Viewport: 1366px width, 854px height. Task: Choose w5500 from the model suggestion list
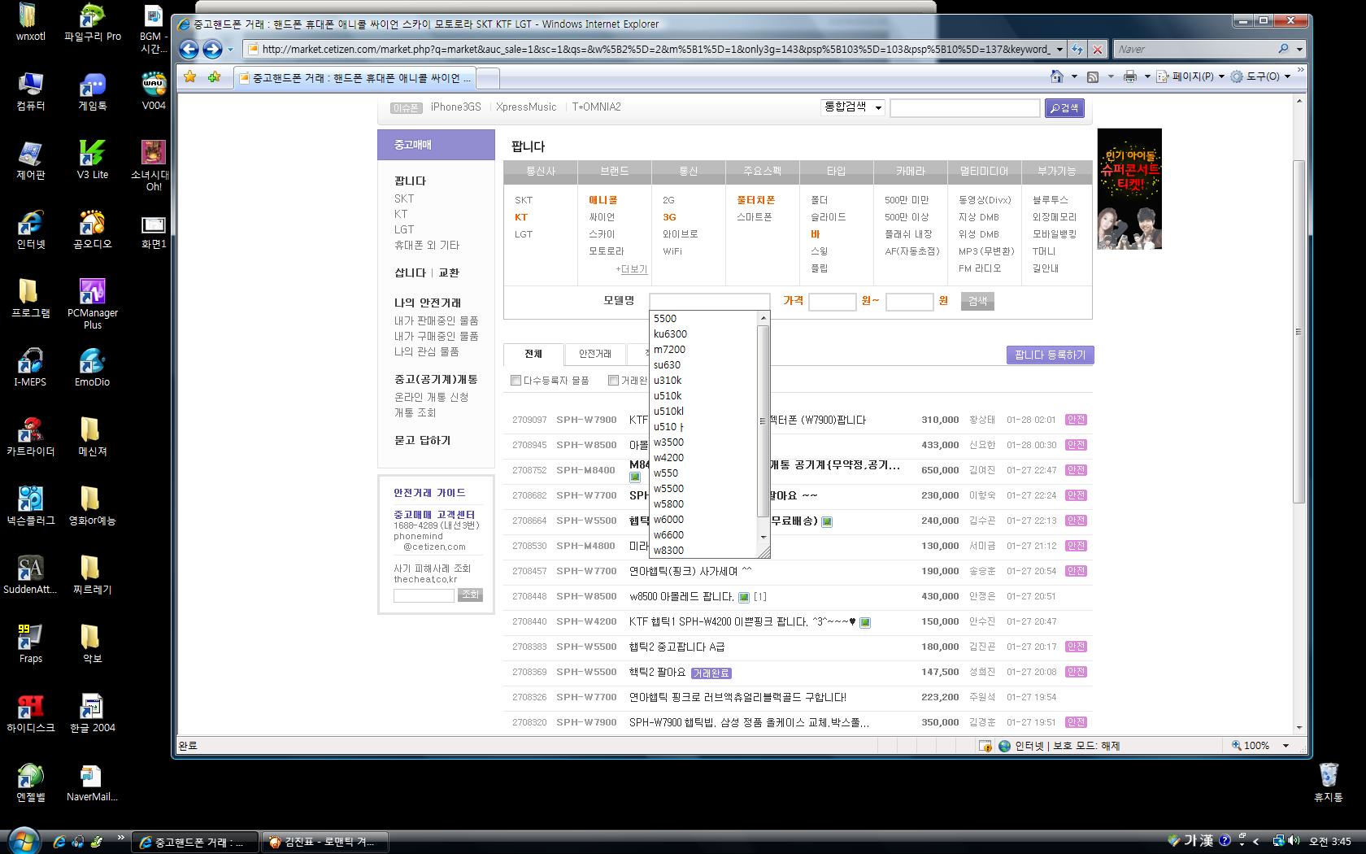tap(668, 489)
